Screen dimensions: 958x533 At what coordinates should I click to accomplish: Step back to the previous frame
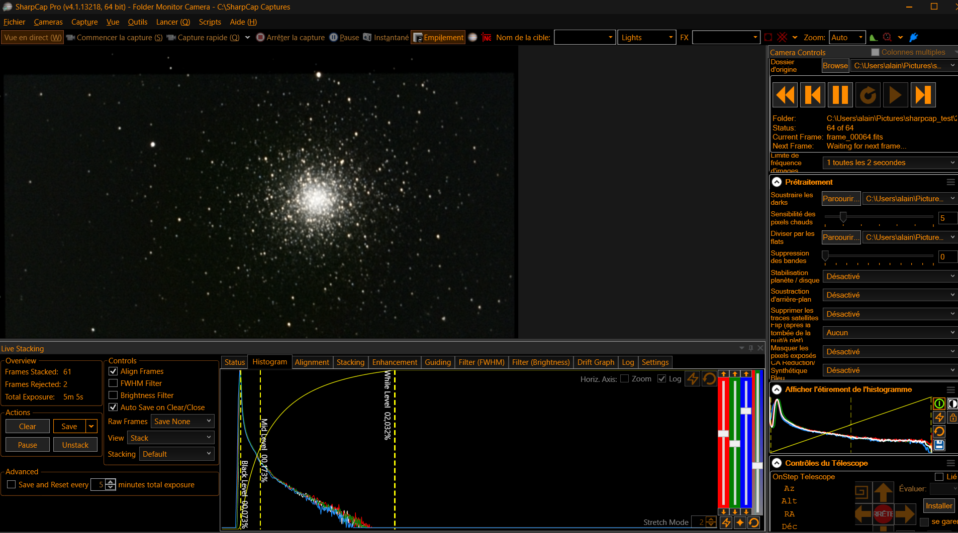click(x=813, y=95)
